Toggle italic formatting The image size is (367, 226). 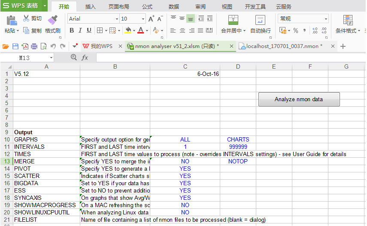click(x=80, y=30)
